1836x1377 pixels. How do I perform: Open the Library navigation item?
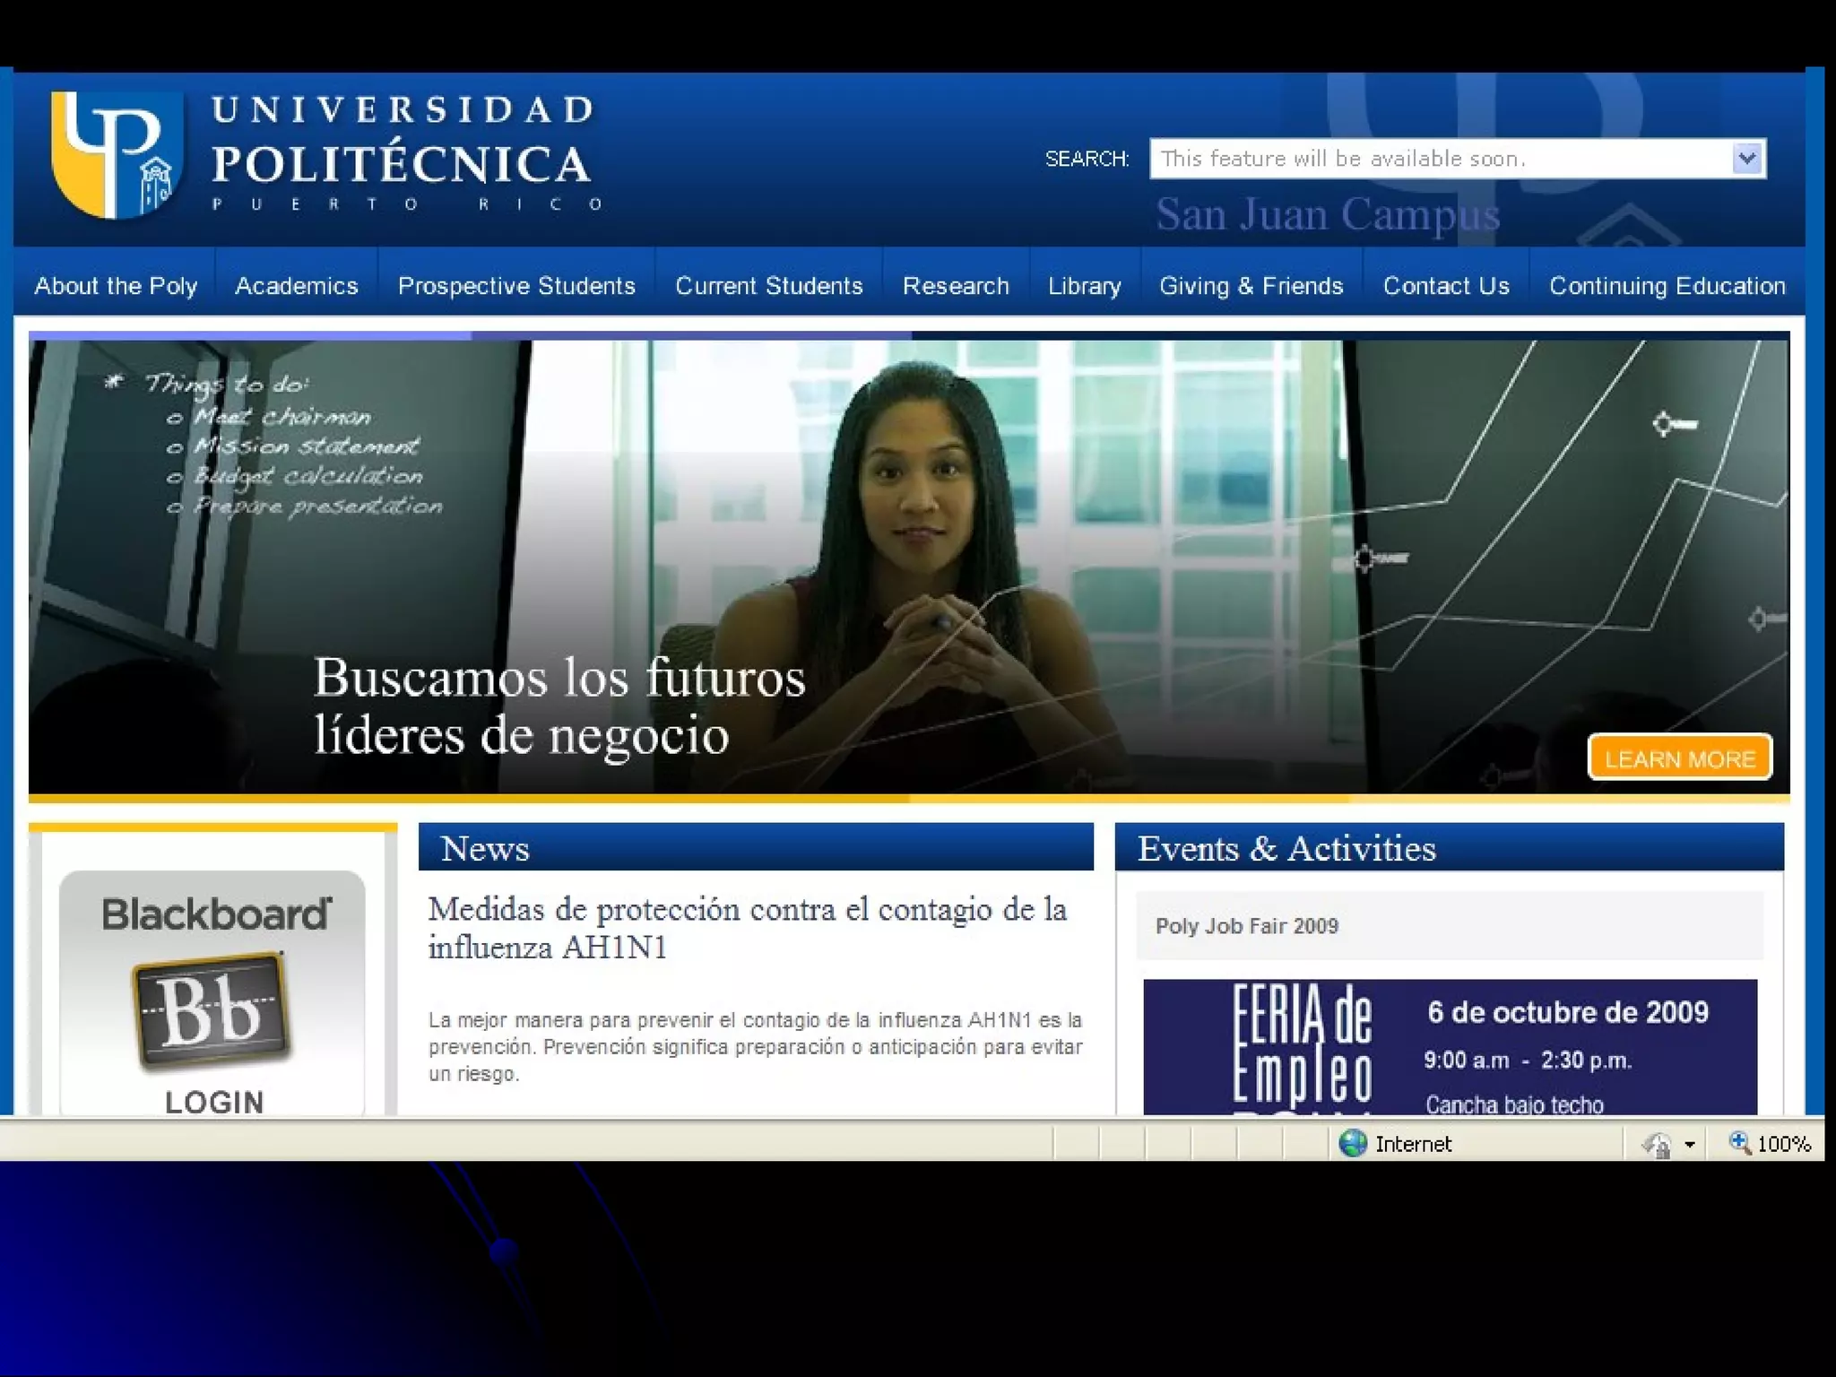pos(1085,286)
